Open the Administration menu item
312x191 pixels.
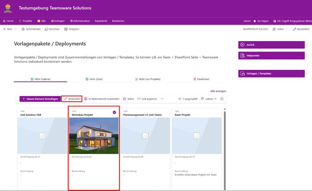[80, 21]
